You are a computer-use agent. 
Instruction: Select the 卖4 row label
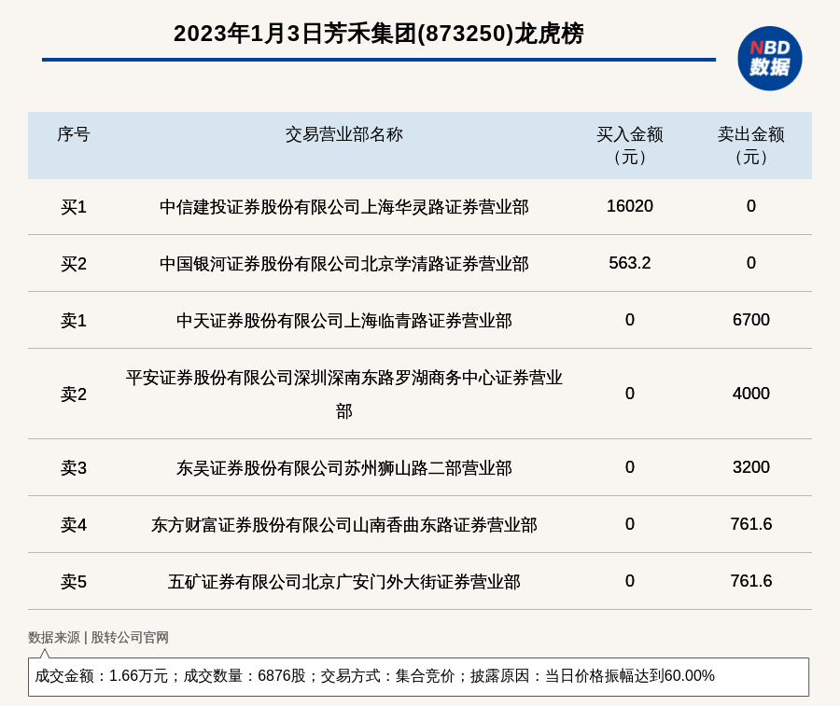(74, 524)
